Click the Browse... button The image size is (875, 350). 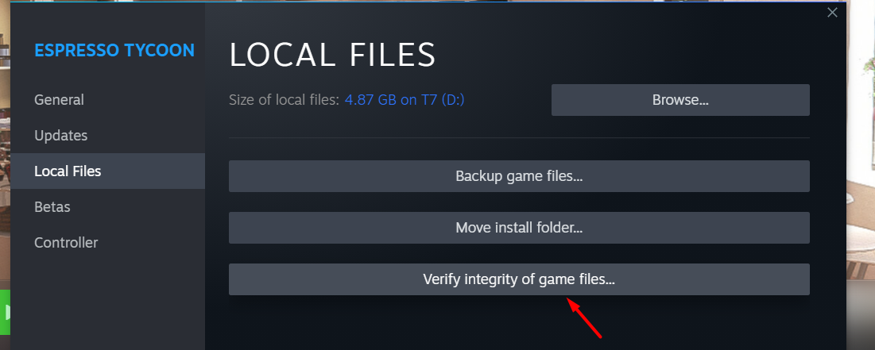pyautogui.click(x=680, y=100)
